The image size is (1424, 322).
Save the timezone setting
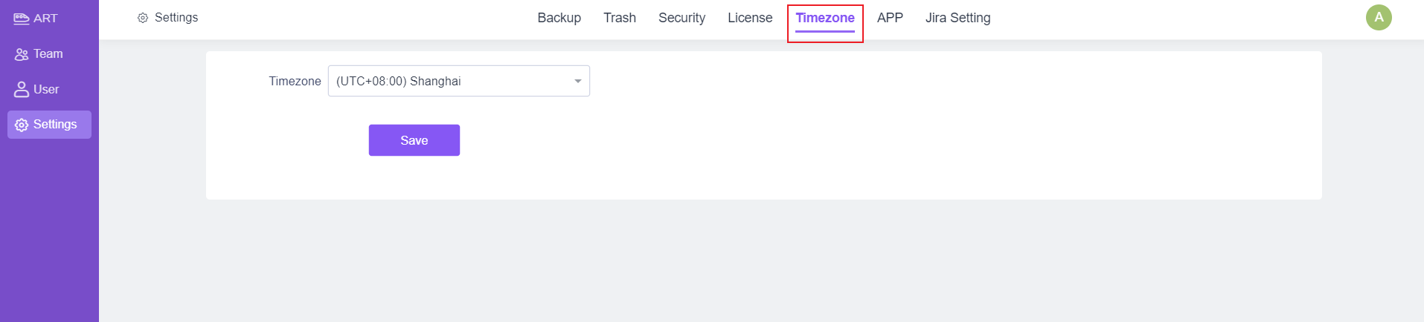tap(414, 140)
